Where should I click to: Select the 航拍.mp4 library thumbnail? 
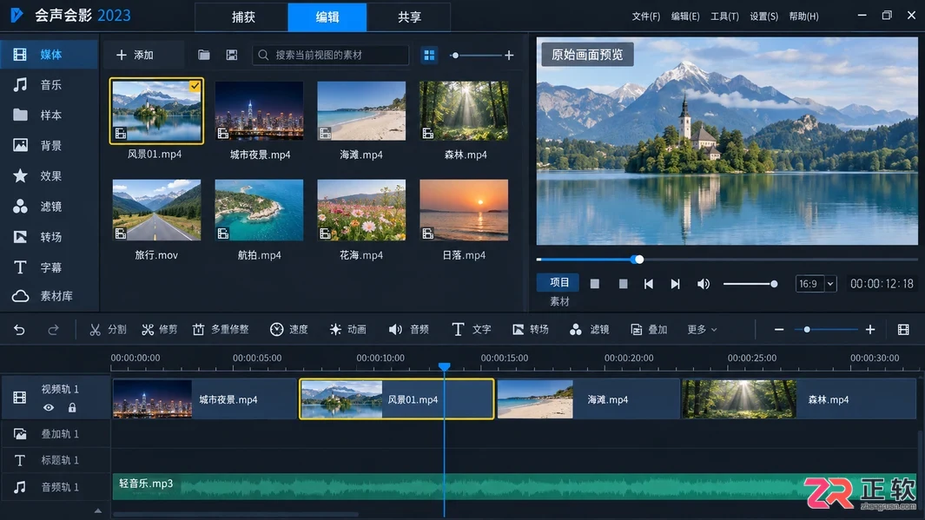click(x=259, y=210)
